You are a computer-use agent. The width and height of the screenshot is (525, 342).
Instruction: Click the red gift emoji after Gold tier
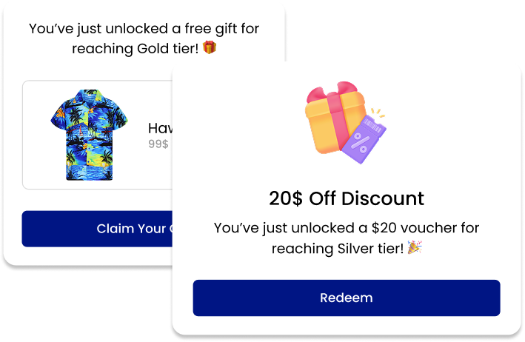coord(210,47)
